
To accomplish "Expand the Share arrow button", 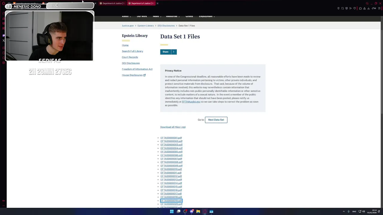I will [174, 52].
